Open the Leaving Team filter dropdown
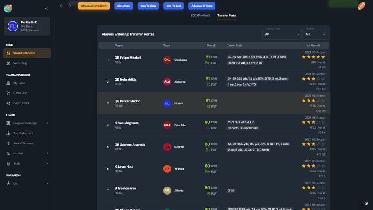 (283, 35)
